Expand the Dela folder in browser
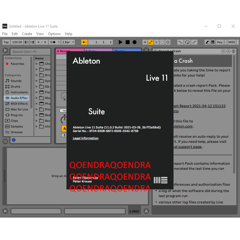 (36, 69)
